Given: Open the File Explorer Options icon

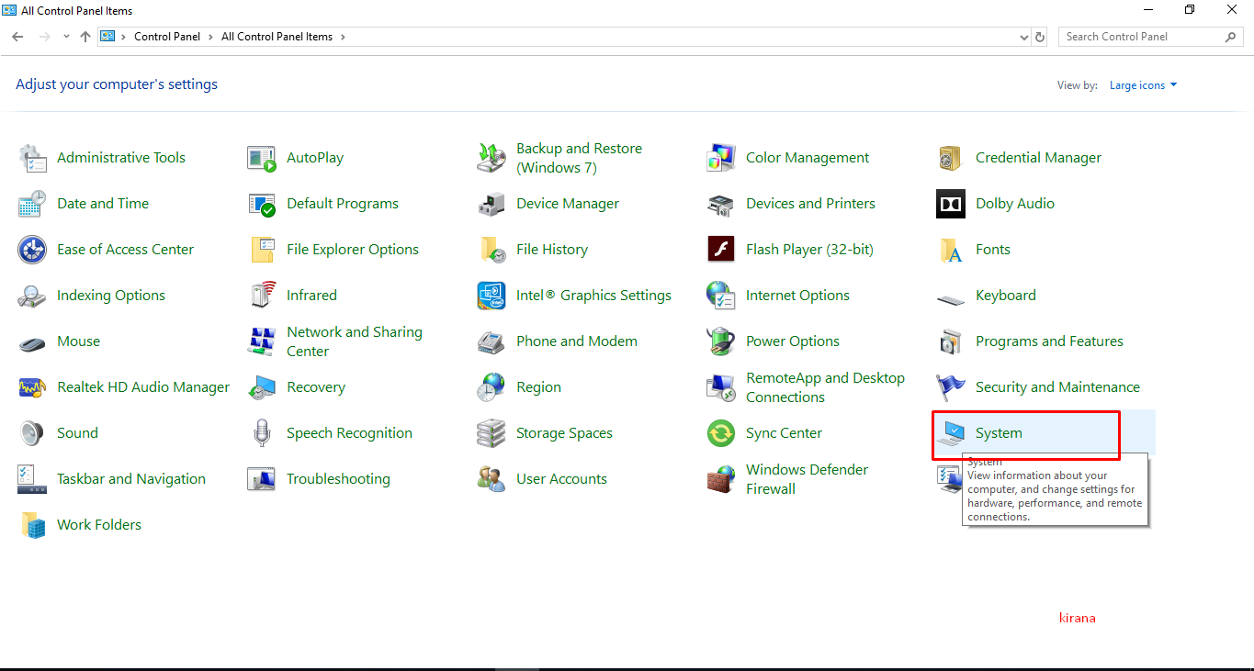Looking at the screenshot, I should coord(262,250).
